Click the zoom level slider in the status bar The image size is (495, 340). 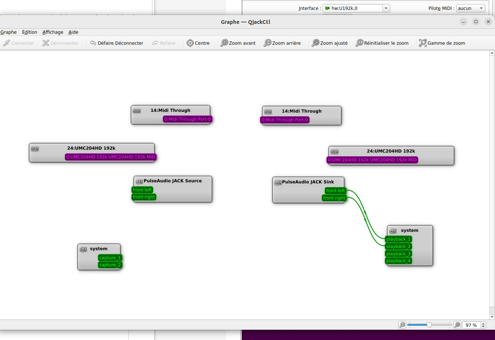click(429, 325)
